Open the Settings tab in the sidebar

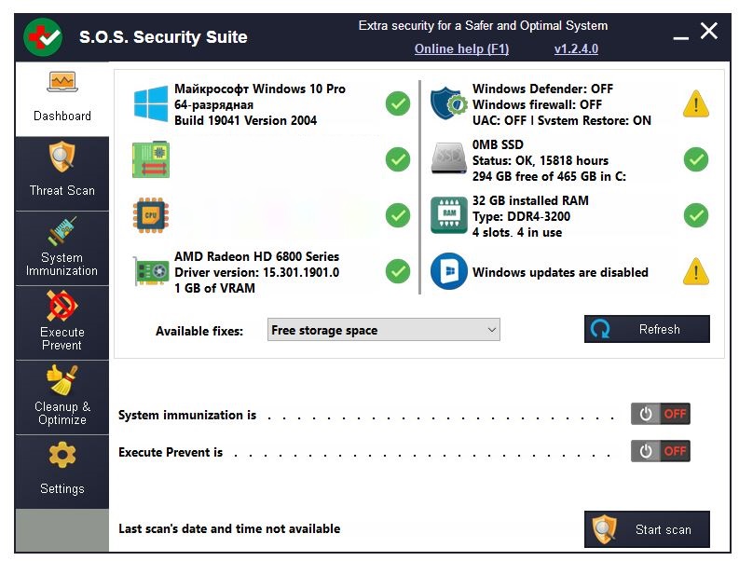tap(62, 471)
